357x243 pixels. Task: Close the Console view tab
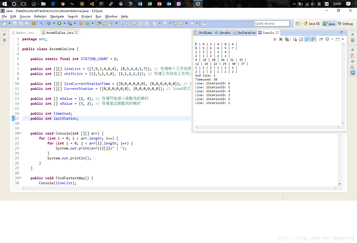pyautogui.click(x=277, y=33)
